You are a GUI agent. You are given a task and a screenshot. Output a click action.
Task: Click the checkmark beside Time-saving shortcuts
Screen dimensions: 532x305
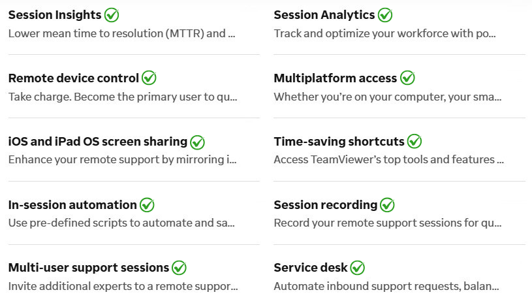click(415, 141)
